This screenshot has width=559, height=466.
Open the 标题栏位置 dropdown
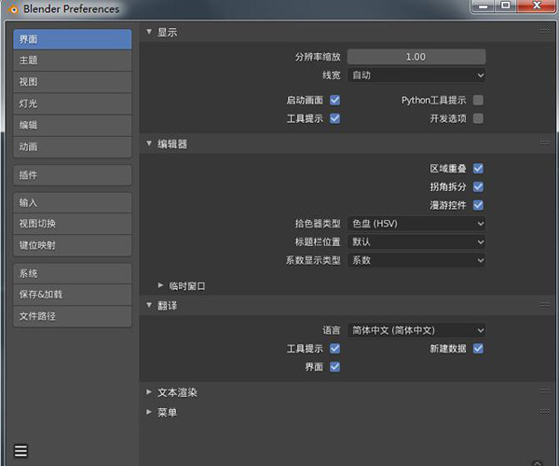pos(416,241)
